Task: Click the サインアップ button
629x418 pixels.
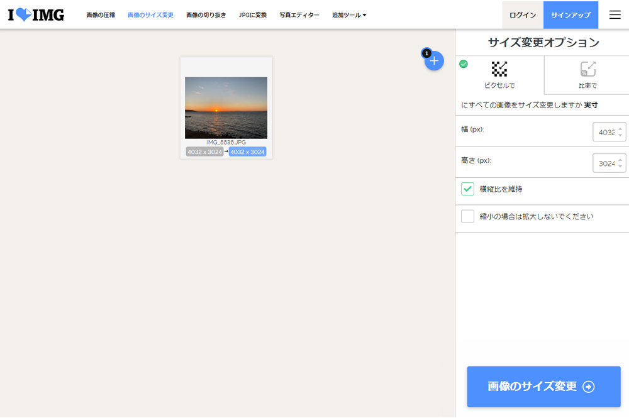Action: [571, 15]
